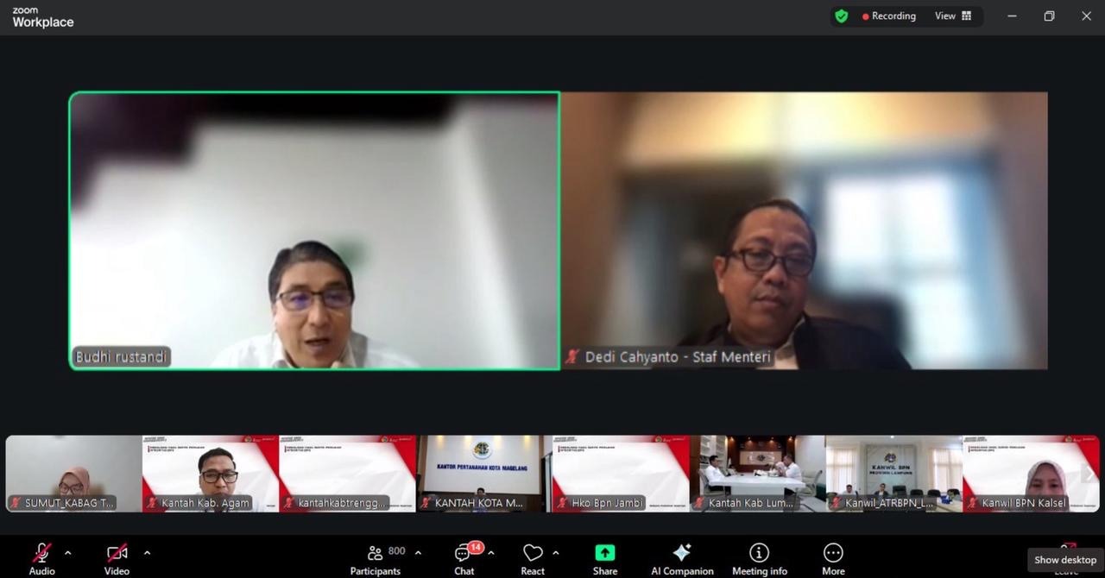The image size is (1105, 578).
Task: Open the More options menu
Action: 833,557
